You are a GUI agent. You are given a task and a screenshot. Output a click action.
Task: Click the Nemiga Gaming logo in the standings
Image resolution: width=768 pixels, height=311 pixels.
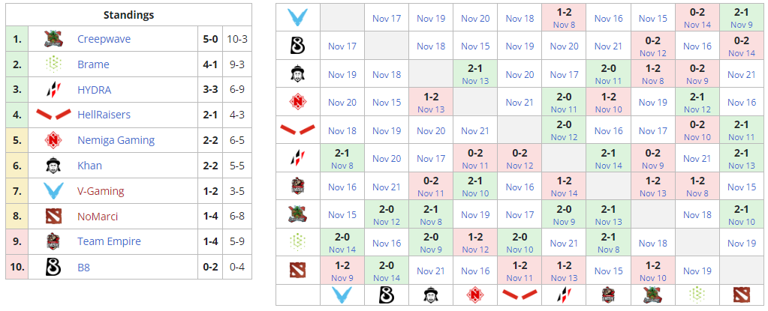(53, 140)
